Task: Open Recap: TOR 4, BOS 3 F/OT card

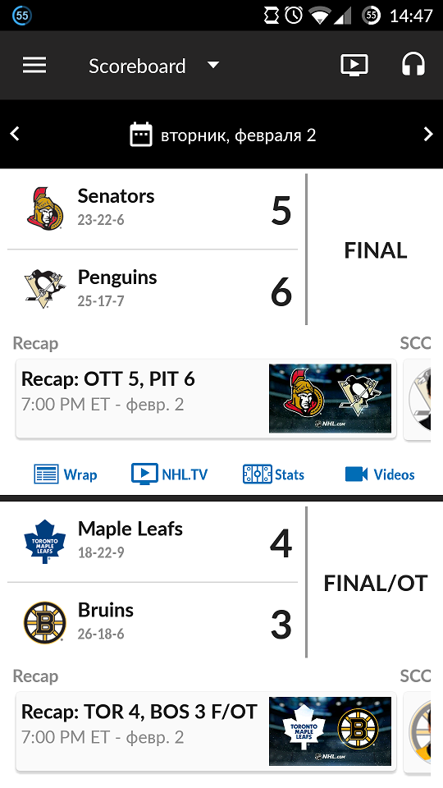Action: [x=206, y=731]
